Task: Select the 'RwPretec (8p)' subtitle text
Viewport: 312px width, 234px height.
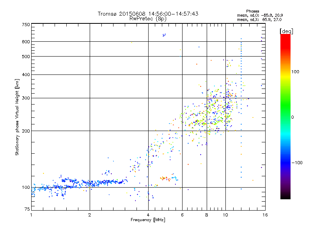Action: [148, 19]
